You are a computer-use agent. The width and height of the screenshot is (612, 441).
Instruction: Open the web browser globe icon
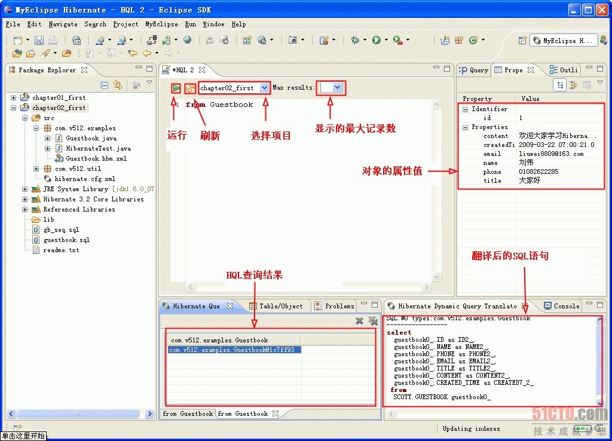click(x=187, y=40)
